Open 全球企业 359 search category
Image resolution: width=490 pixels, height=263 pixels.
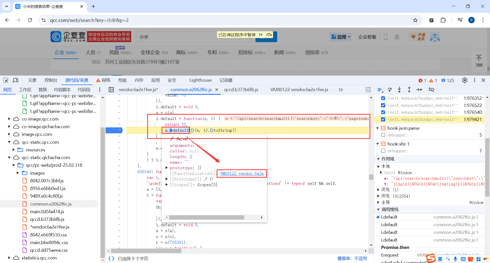pyautogui.click(x=154, y=52)
